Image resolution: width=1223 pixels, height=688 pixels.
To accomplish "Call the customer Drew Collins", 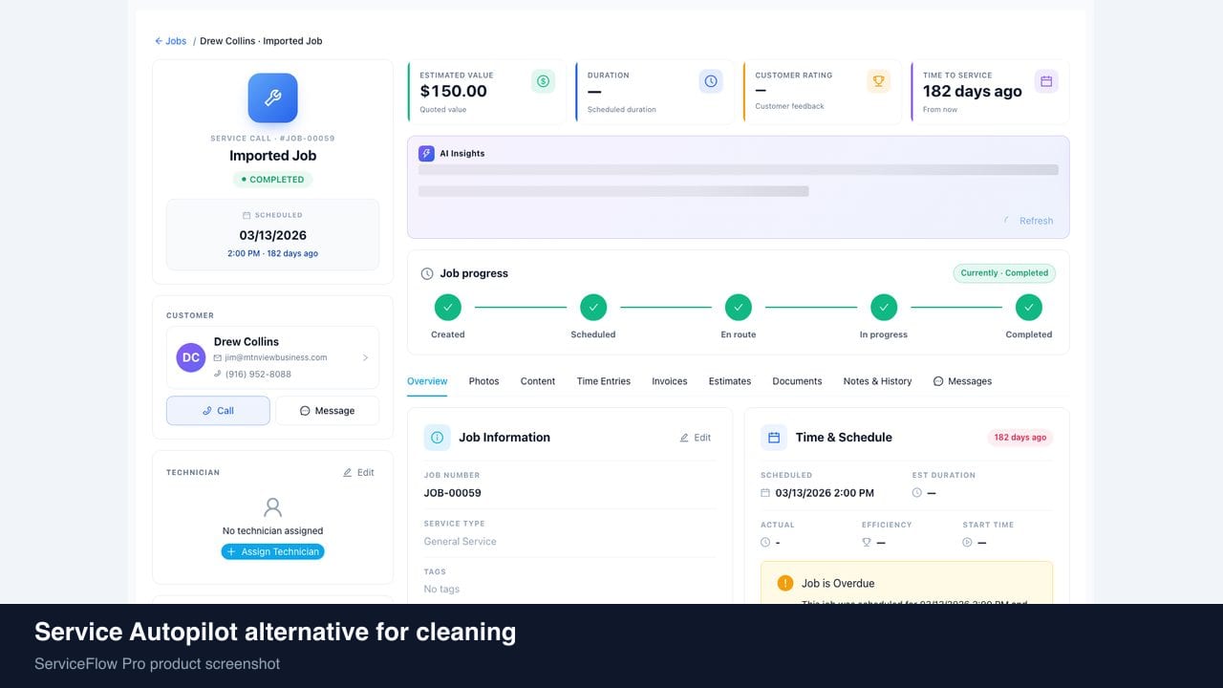I will click(218, 411).
